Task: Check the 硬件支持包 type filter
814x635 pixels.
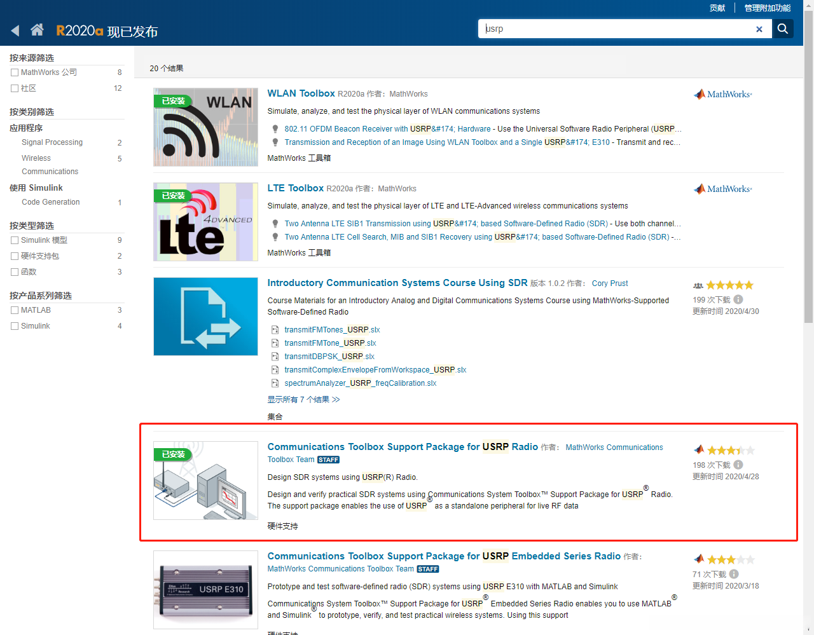Action: [x=15, y=256]
